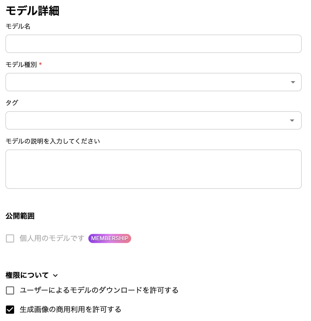The image size is (311, 321).
Task: Click the arrow icon in モデル種別 dropdown
Action: [x=293, y=82]
